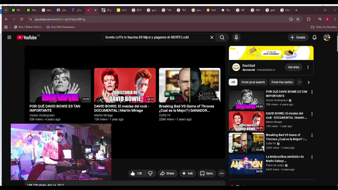Reload the page
Viewport: 338px width, 190px height.
pyautogui.click(x=21, y=19)
